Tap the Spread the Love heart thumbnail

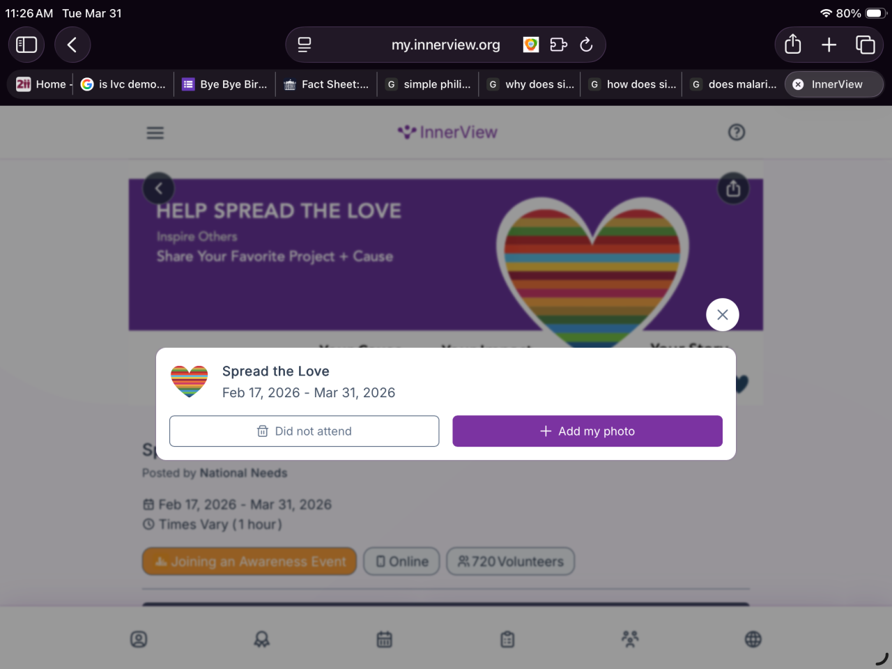pyautogui.click(x=189, y=381)
